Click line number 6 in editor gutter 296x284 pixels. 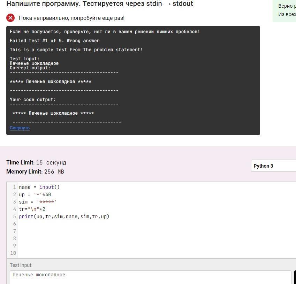(14, 224)
